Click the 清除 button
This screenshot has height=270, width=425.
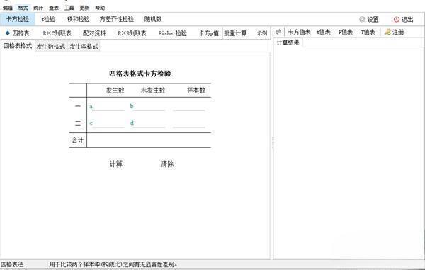tap(167, 164)
